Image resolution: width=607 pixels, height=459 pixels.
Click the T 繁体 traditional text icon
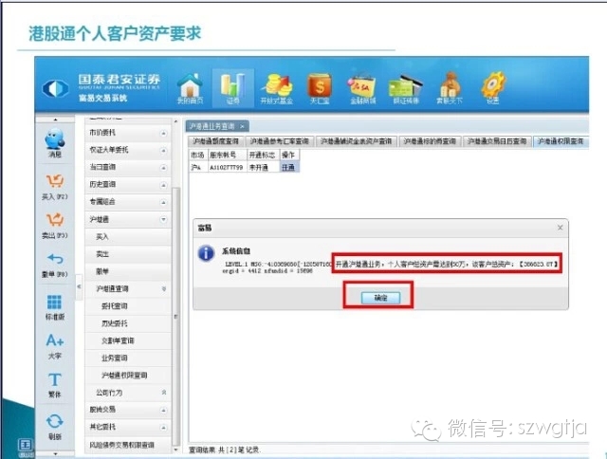pyautogui.click(x=55, y=385)
